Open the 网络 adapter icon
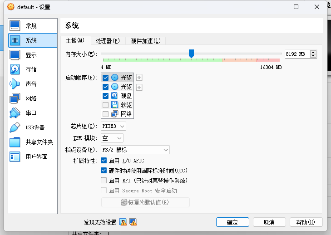 (x=15, y=98)
